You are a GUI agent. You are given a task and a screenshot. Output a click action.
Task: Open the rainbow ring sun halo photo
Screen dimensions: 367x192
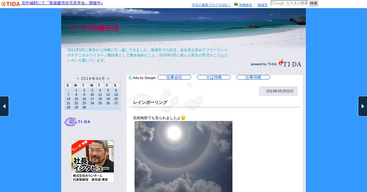[183, 156]
